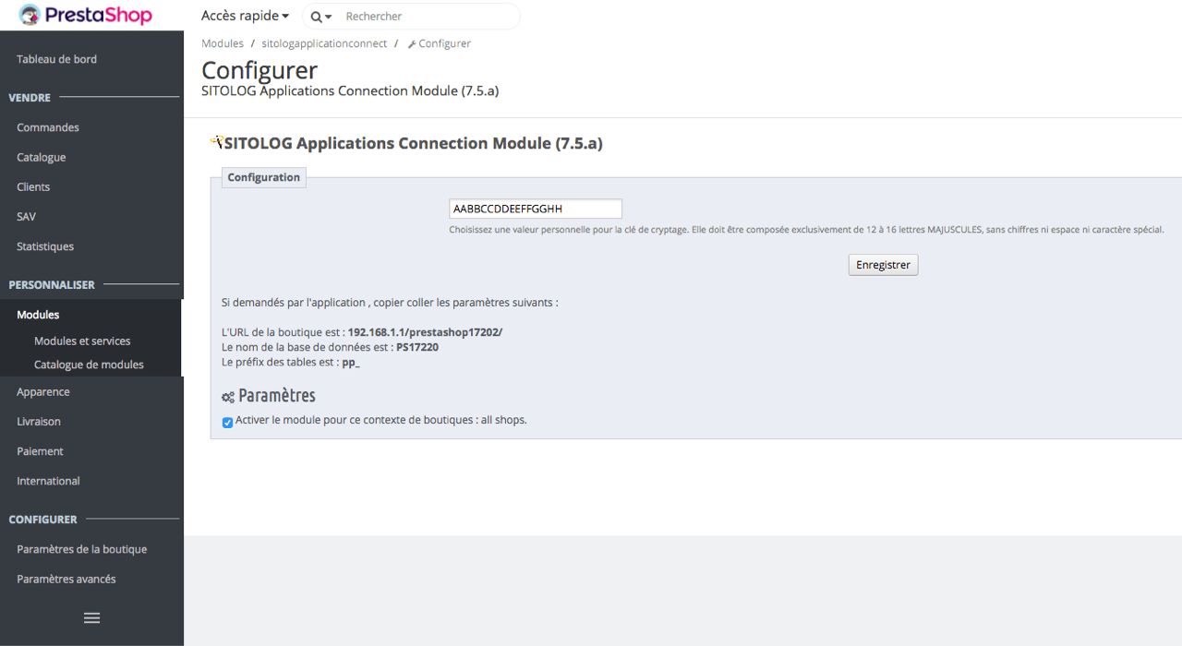The width and height of the screenshot is (1182, 646).
Task: Click the wrench icon beside Configurer breadcrumb
Action: coord(412,44)
